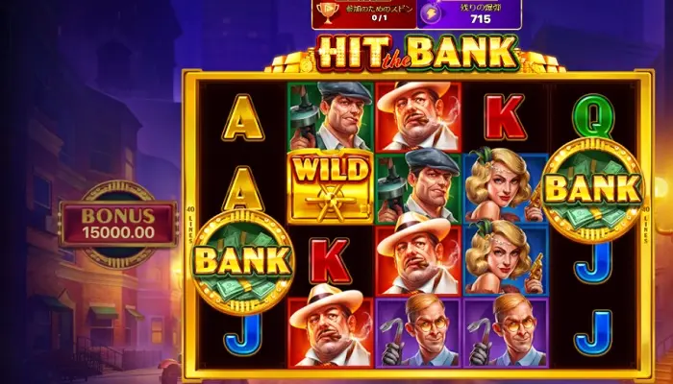Select the tommy-gun gangster right of WILD
Viewport: 673px width, 384px height.
pos(417,189)
